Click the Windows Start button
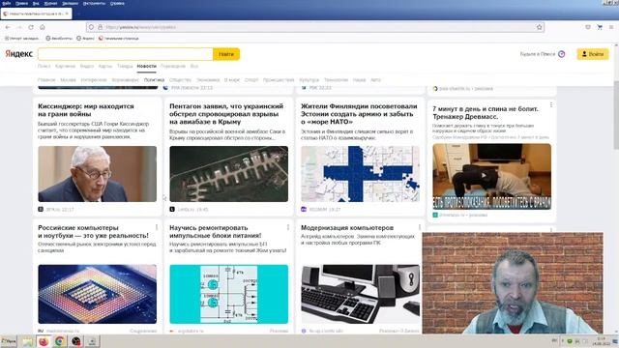619x348 pixels. [9, 341]
